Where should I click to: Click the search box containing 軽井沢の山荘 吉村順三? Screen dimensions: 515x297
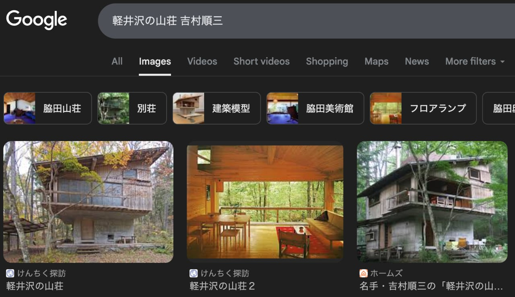pos(307,21)
